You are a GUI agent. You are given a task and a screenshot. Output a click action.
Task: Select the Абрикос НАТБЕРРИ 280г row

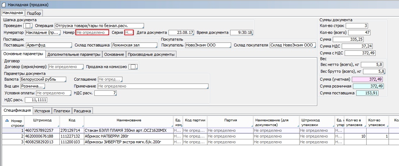104,136
